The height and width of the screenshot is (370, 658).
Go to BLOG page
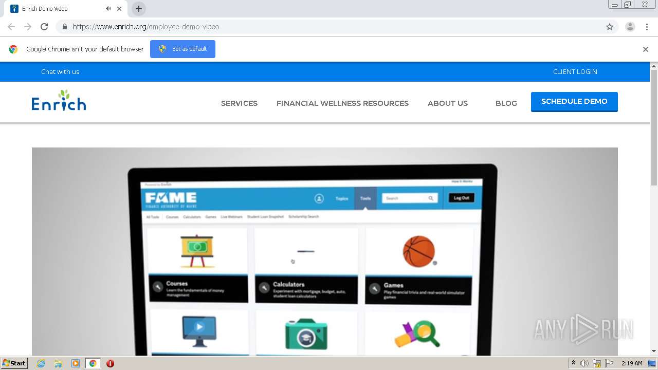(506, 103)
